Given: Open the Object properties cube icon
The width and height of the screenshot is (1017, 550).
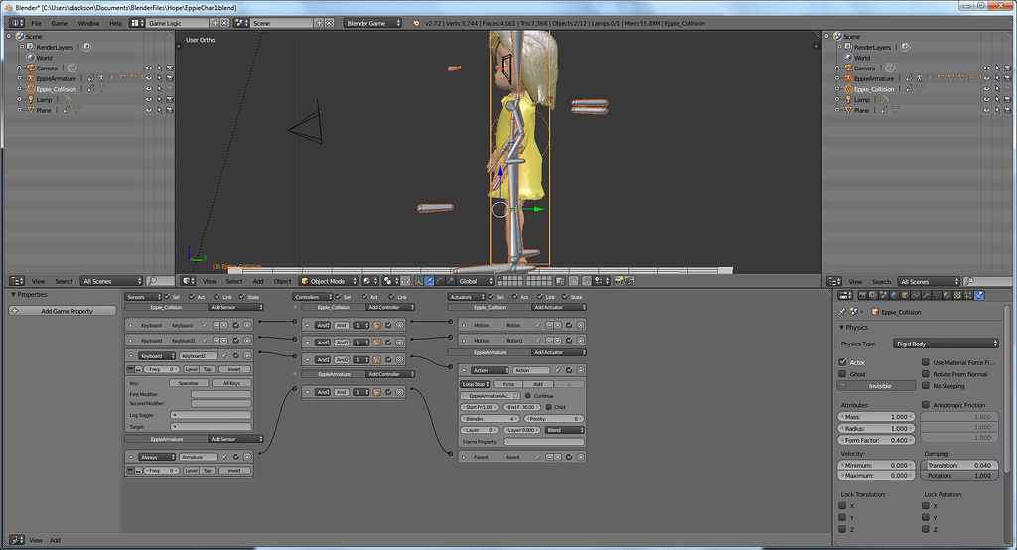Looking at the screenshot, I should pos(905,295).
